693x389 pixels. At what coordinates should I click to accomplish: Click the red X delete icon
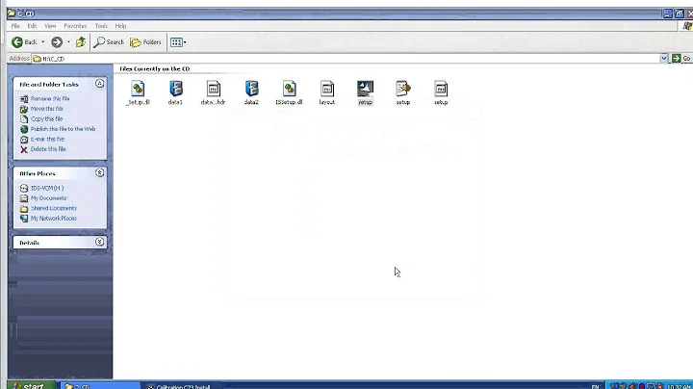[x=24, y=150]
